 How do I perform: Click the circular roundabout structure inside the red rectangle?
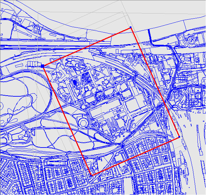pyautogui.click(x=83, y=122)
